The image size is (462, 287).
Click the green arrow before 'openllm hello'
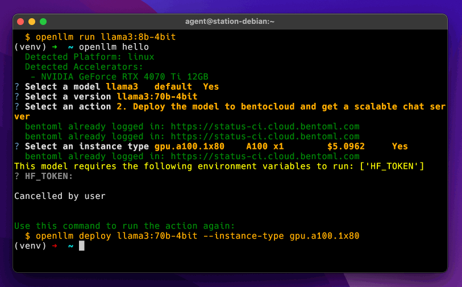(x=55, y=47)
